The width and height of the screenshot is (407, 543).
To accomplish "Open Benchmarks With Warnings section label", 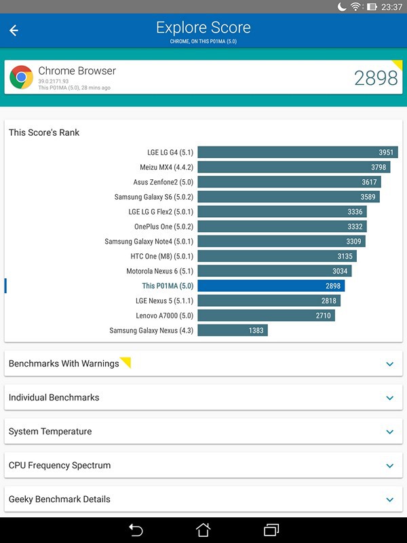I will [x=64, y=363].
